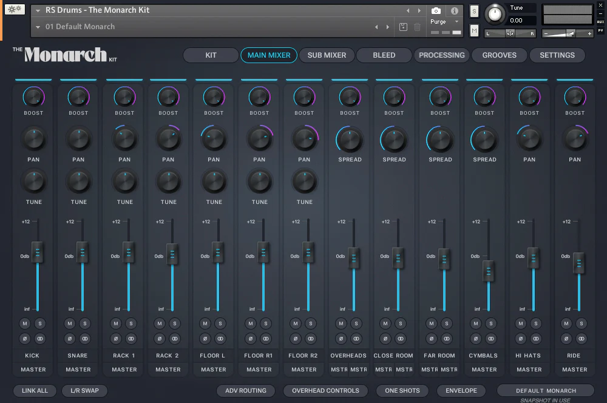Image resolution: width=607 pixels, height=403 pixels.
Task: Mute the HI HATS channel
Action: pyautogui.click(x=521, y=323)
